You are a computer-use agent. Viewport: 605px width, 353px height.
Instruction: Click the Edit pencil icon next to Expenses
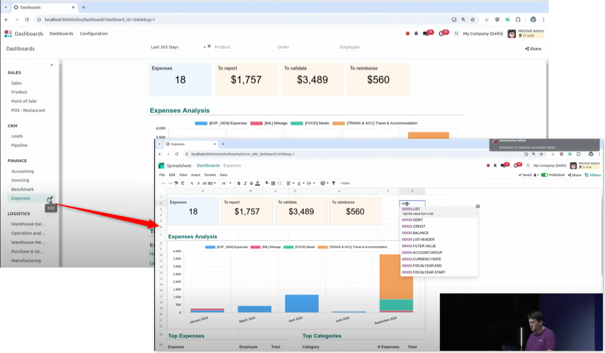(x=50, y=198)
